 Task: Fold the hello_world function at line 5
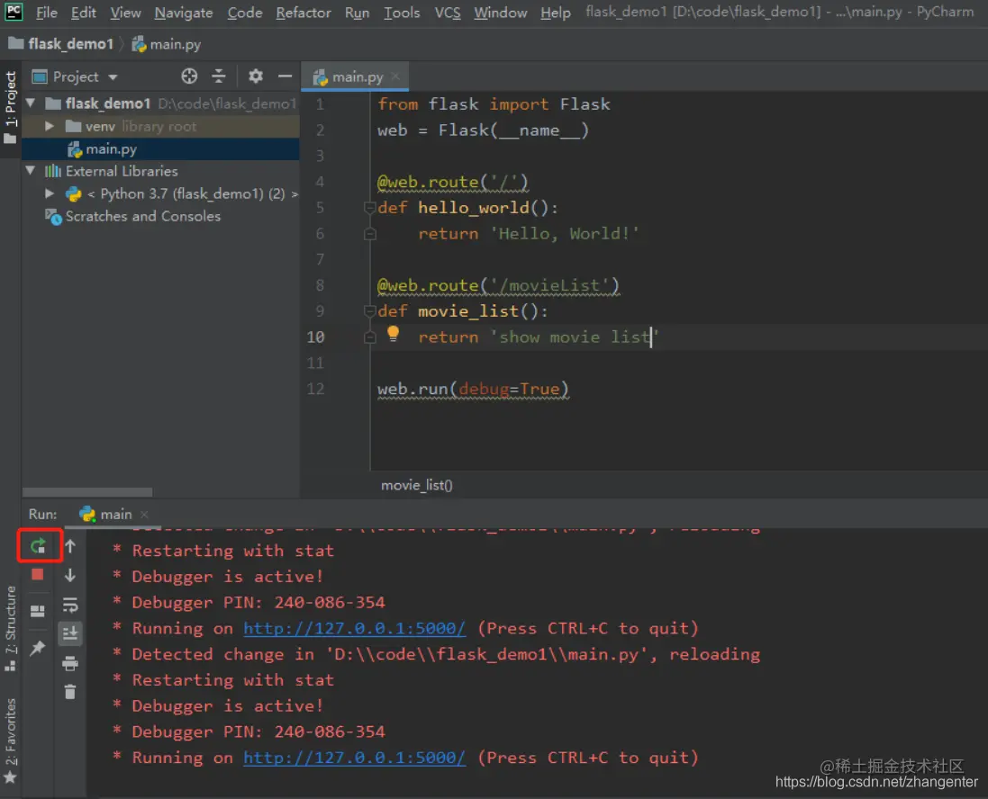370,208
